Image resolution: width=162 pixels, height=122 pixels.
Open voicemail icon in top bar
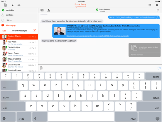pos(19,5)
